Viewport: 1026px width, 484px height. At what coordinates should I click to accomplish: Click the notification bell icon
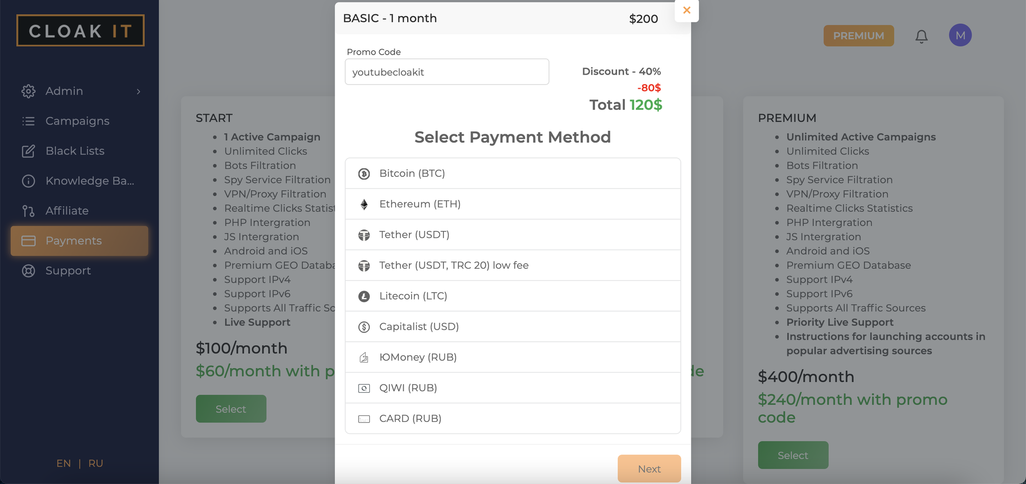pyautogui.click(x=921, y=36)
